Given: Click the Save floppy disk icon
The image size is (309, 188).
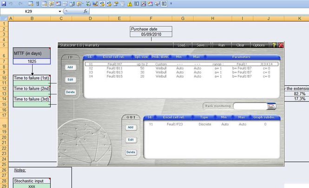Looking at the screenshot, I should point(4,4).
